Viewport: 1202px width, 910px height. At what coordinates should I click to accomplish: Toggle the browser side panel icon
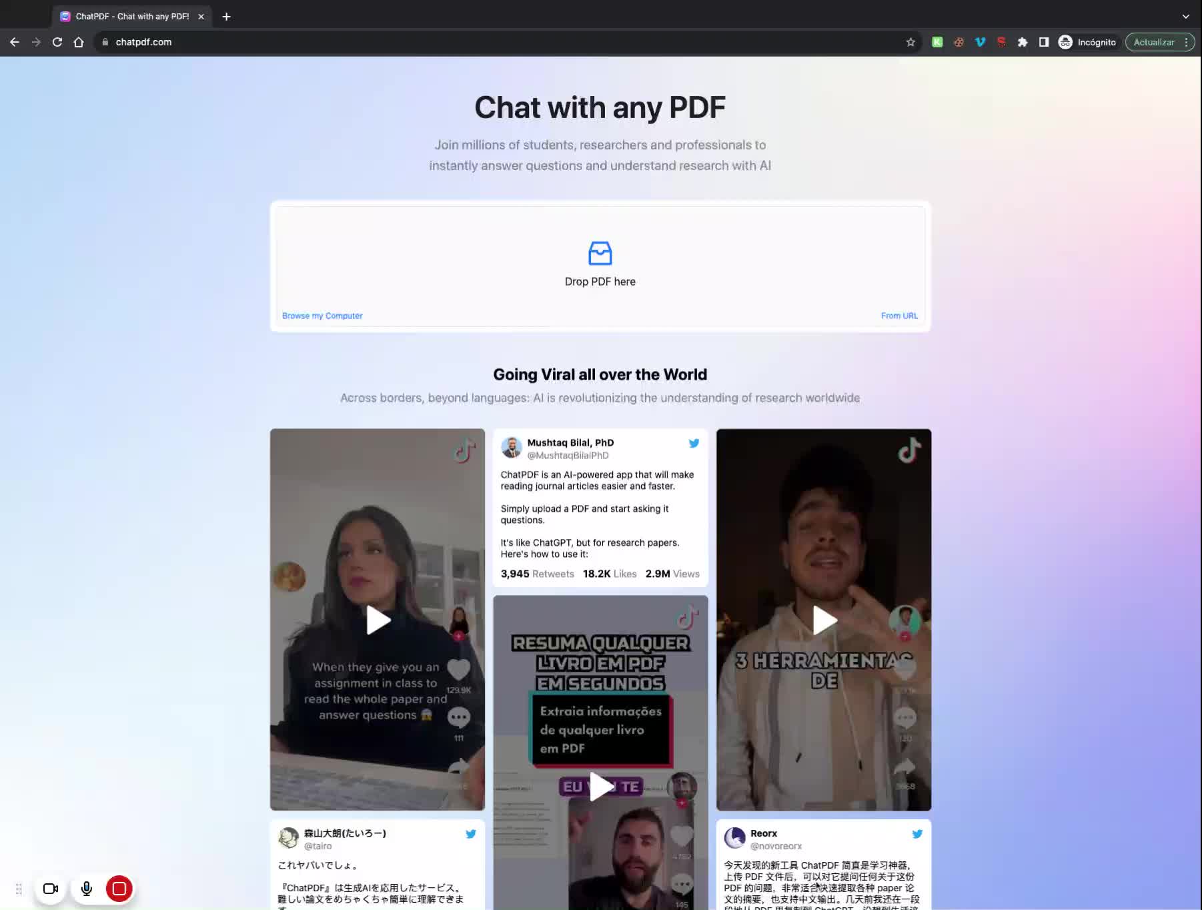tap(1044, 42)
